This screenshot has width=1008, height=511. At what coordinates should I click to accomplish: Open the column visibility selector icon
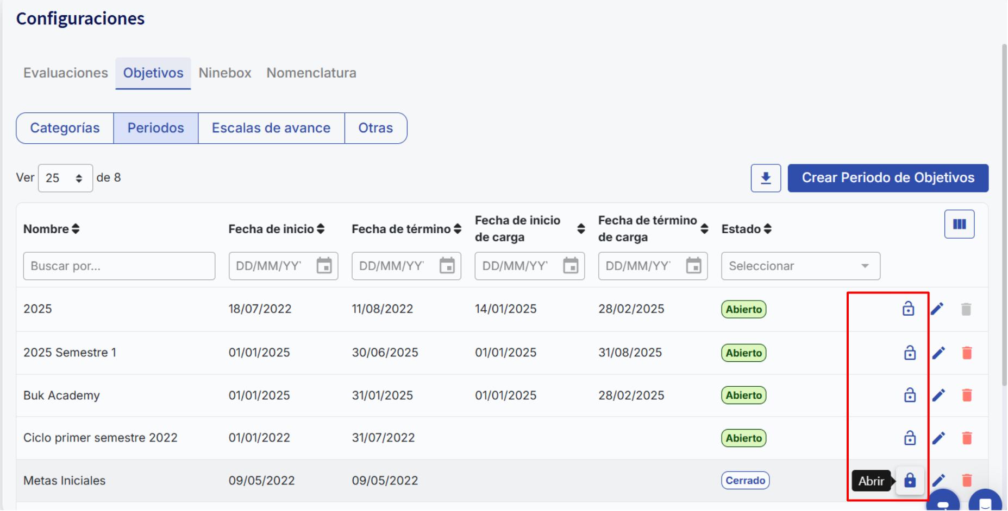(x=959, y=224)
